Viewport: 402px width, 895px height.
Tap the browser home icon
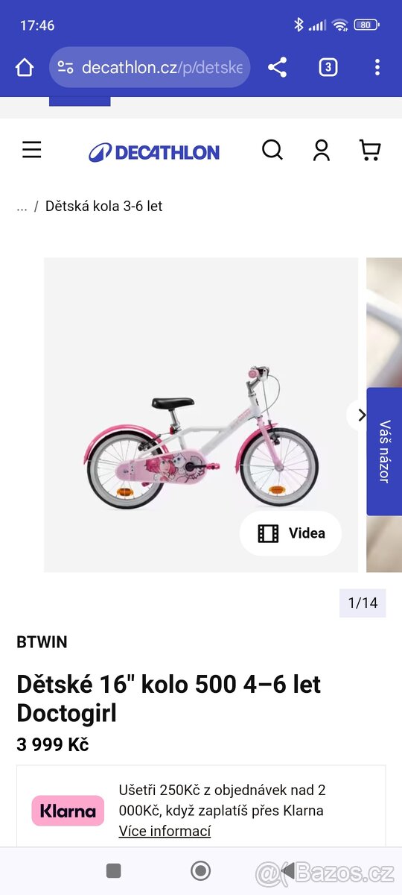[25, 68]
